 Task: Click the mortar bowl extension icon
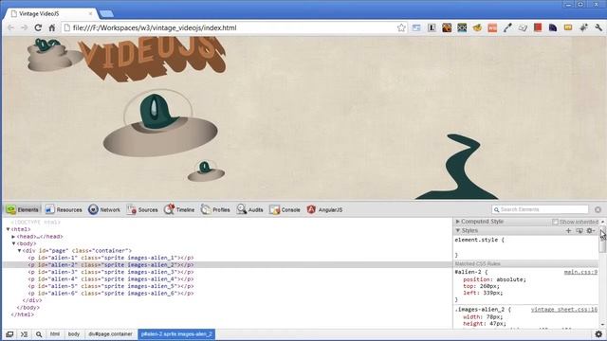(x=477, y=27)
